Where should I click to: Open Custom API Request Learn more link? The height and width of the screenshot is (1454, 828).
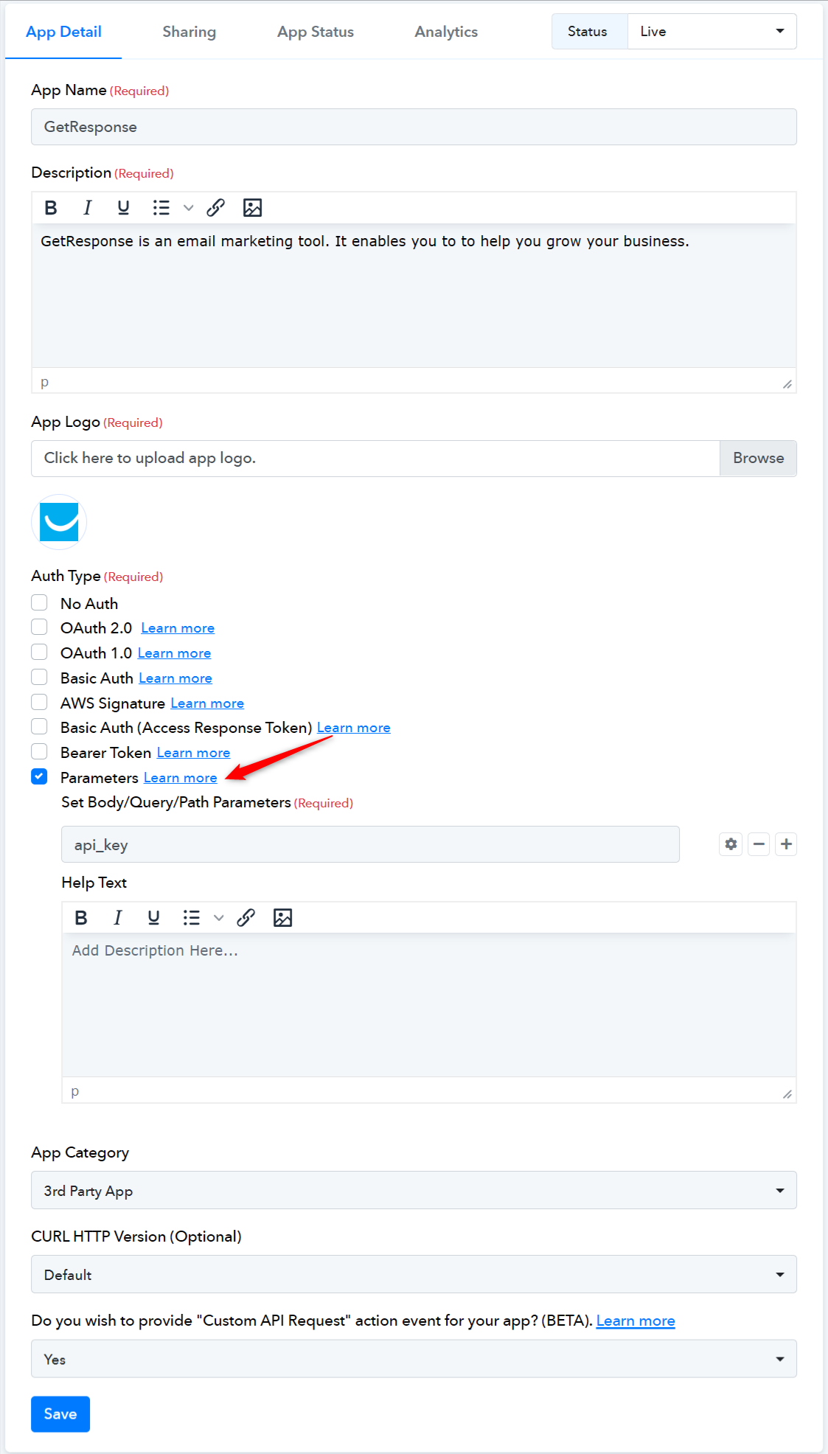pyautogui.click(x=636, y=1321)
